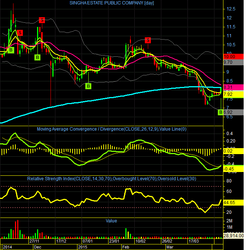Click the yellow -0.45 MACD value label
The width and height of the screenshot is (247, 250).
(234, 169)
